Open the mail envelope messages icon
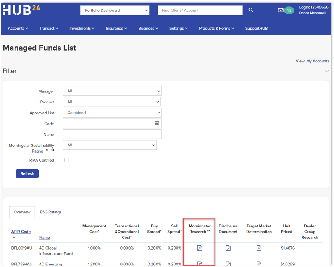Image resolution: width=334 pixels, height=267 pixels. pos(281,10)
